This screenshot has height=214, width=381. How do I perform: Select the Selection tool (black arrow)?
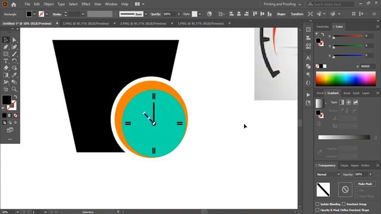tap(6, 40)
